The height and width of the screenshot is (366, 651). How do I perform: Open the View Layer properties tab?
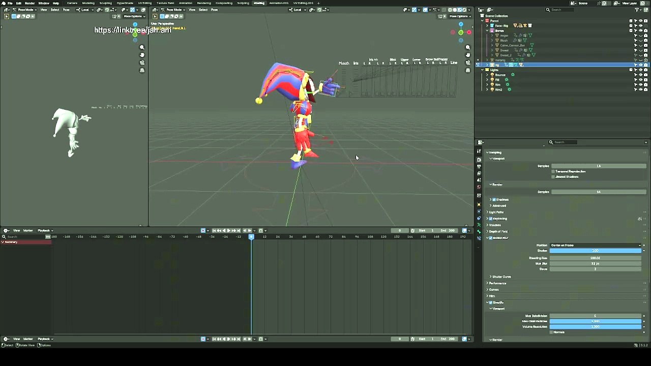click(479, 173)
